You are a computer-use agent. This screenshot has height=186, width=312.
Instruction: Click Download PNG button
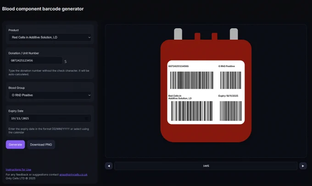tap(41, 145)
